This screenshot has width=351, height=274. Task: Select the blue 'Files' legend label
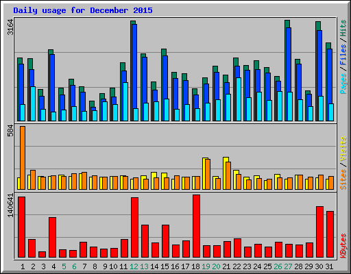click(343, 55)
